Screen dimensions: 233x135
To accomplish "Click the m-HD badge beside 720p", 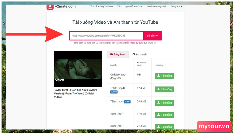I will [127, 102].
